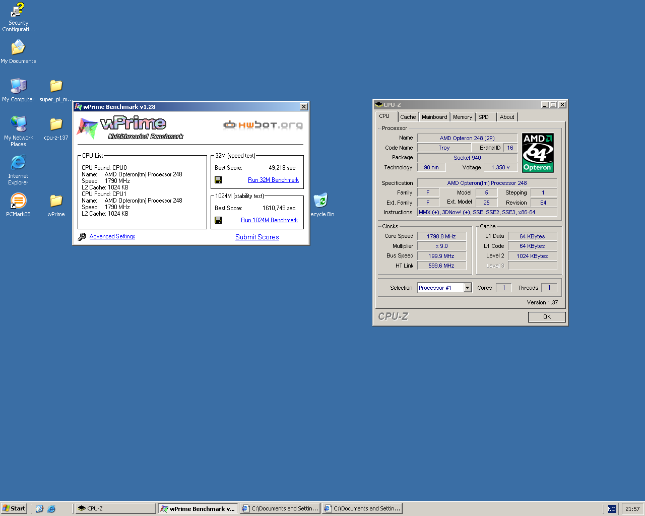The width and height of the screenshot is (645, 516).
Task: Switch to About tab in CPU-Z
Action: point(507,117)
